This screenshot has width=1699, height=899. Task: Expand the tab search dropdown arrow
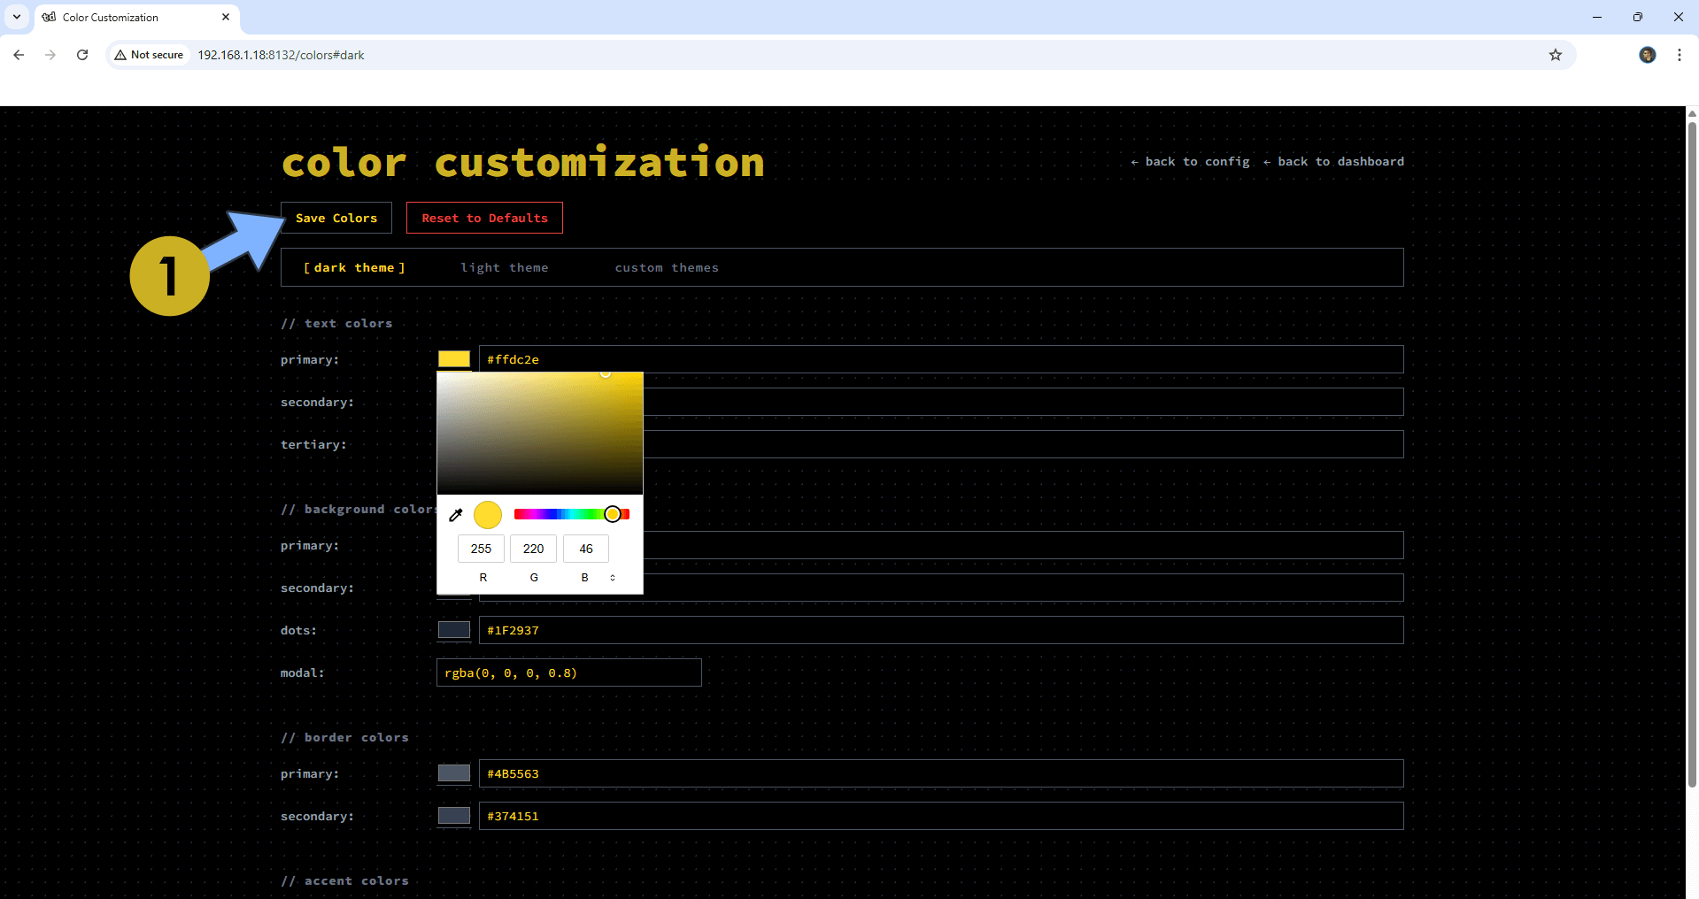(x=17, y=17)
